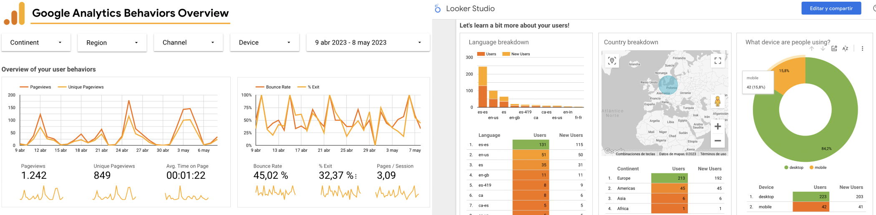
Task: Click the A-Z sort icon on device chart
Action: click(x=845, y=49)
